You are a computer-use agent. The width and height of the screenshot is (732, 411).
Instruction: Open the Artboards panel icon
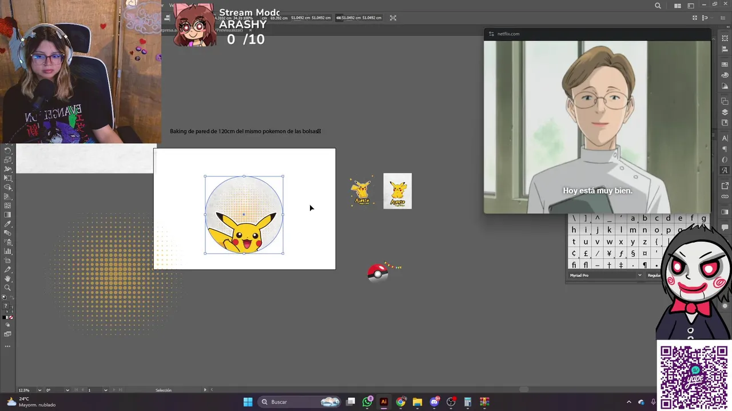(725, 123)
